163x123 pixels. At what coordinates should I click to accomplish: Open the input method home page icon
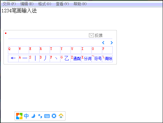click(61, 116)
